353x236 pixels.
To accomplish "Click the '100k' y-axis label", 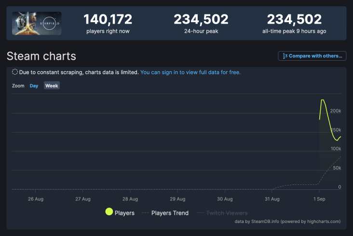I will tap(336, 148).
